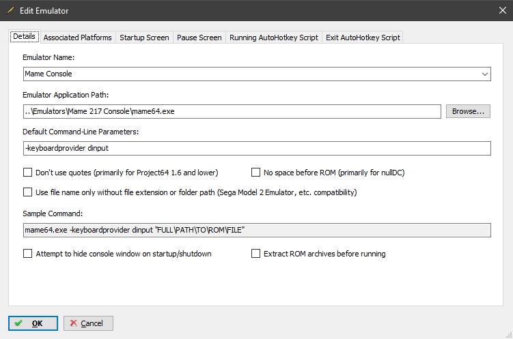The height and width of the screenshot is (339, 513).
Task: Check No space before ROM option
Action: (255, 172)
